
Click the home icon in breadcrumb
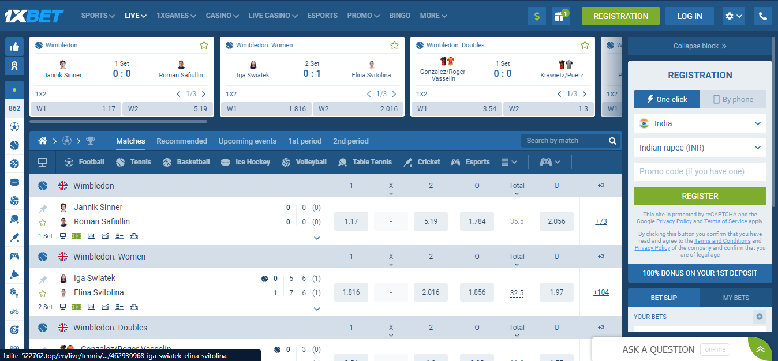click(42, 141)
